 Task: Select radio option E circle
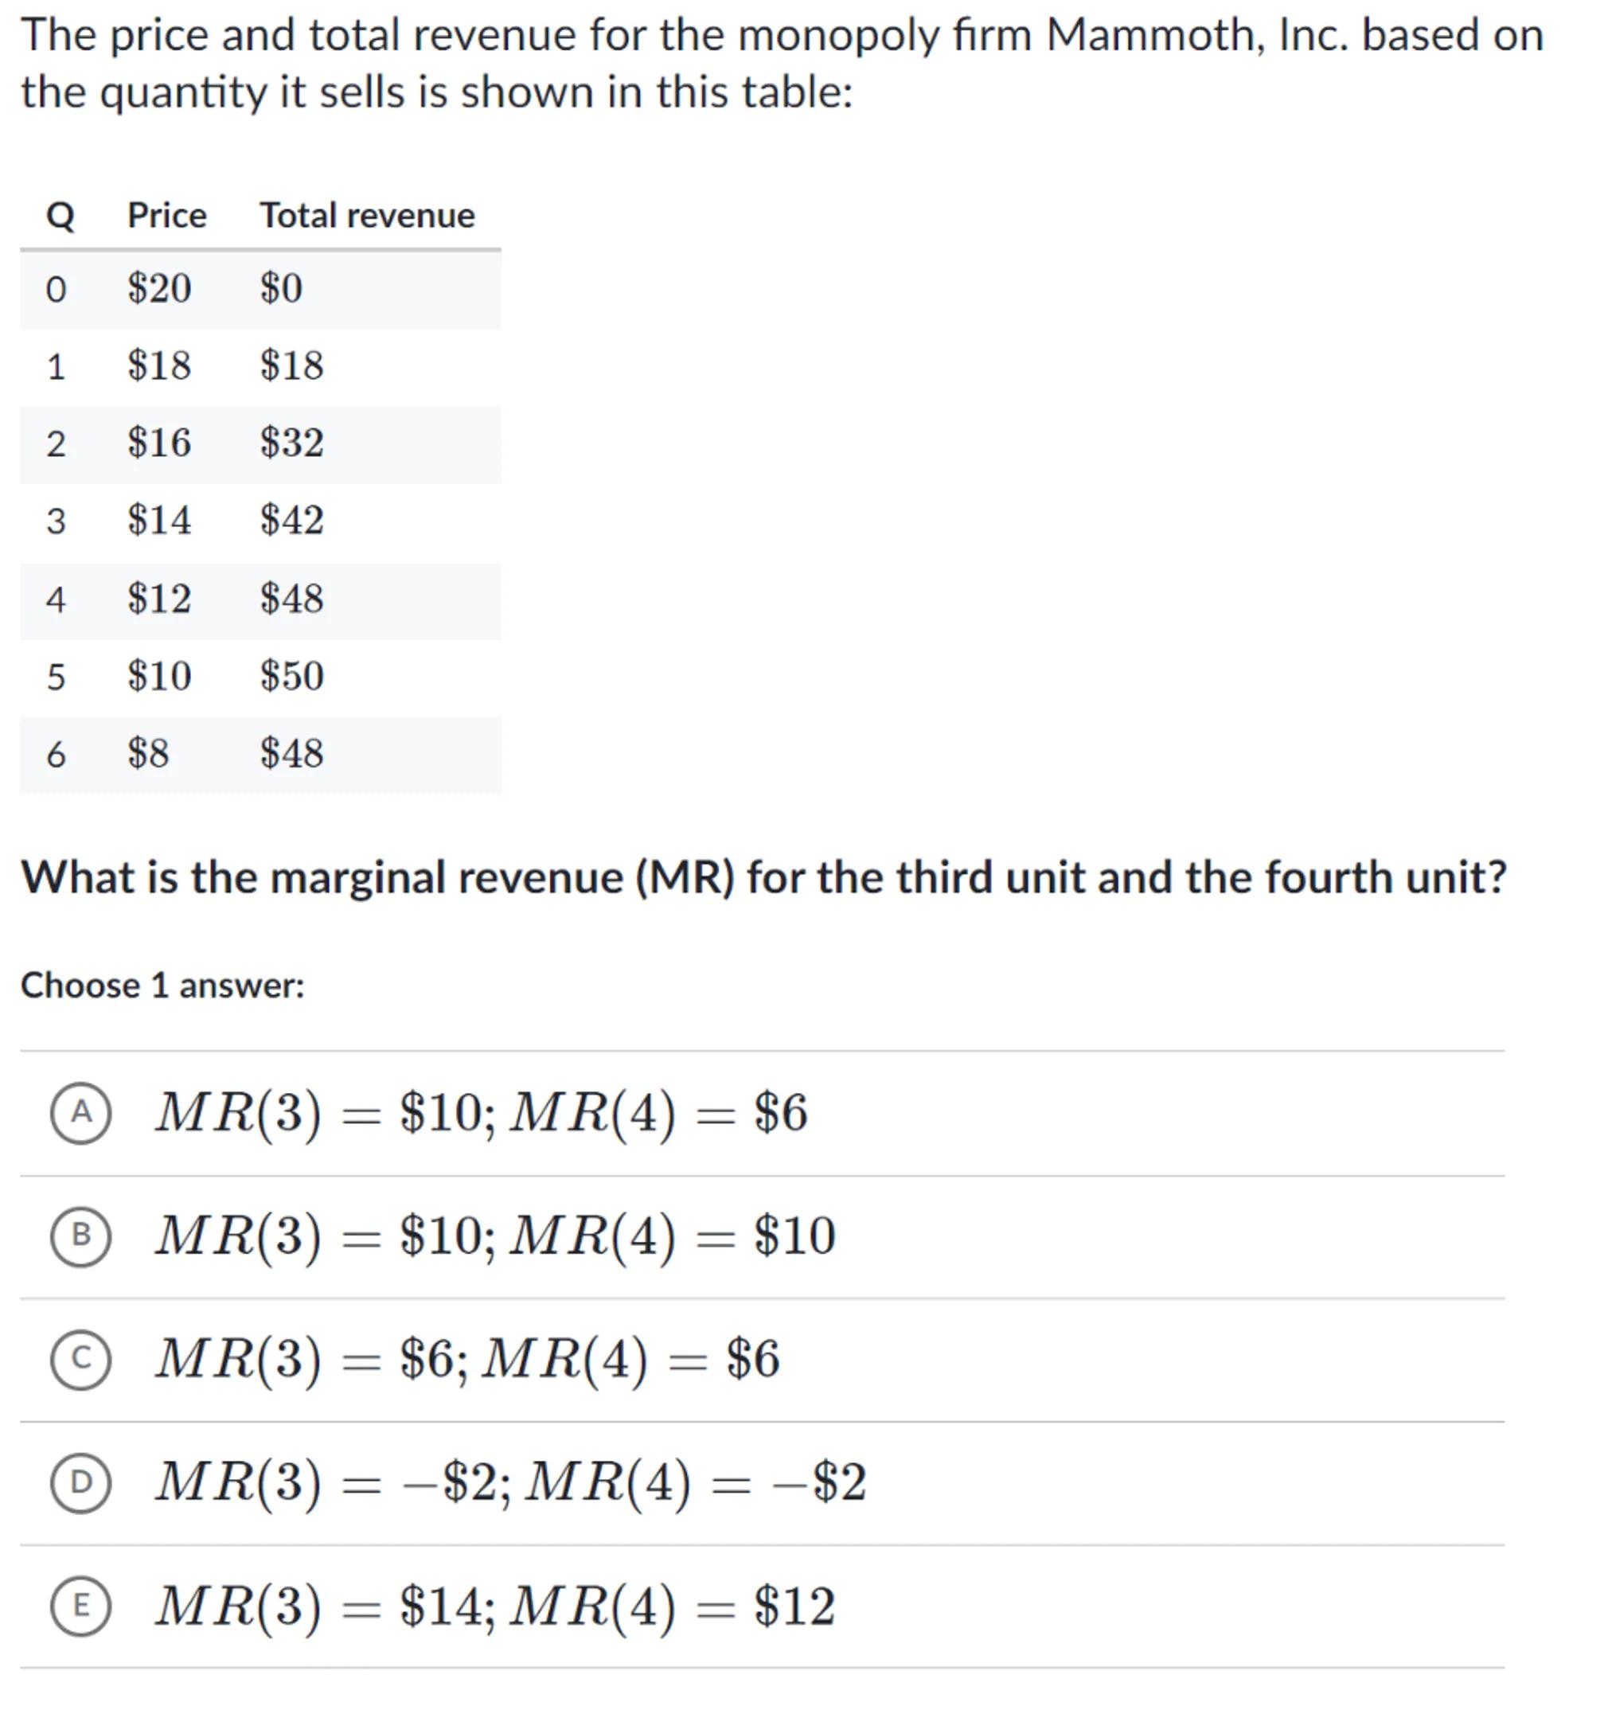[80, 1606]
